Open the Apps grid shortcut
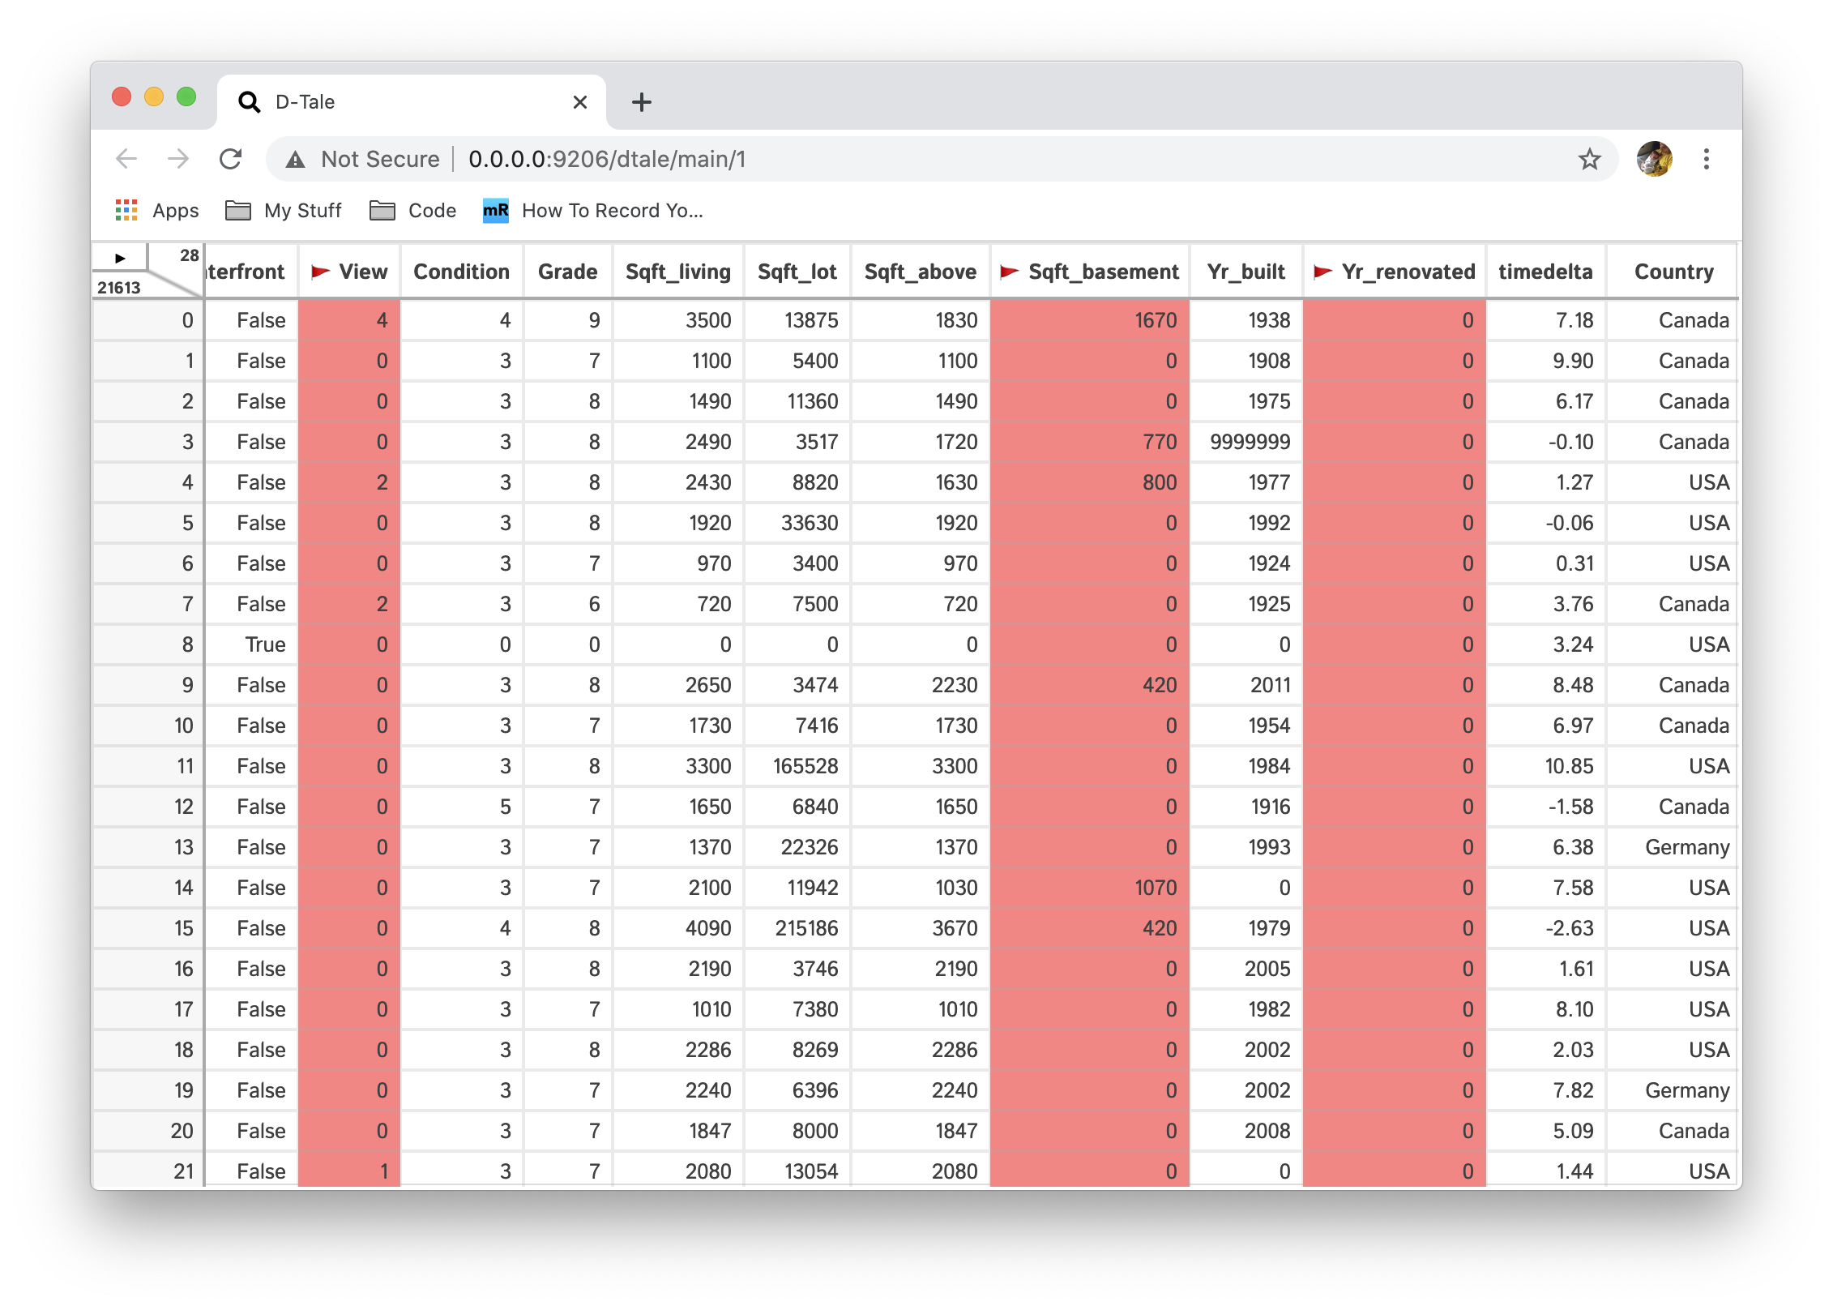 (x=126, y=211)
